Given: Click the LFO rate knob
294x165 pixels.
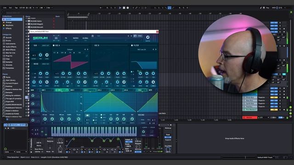Looking at the screenshot, I should click(111, 119).
